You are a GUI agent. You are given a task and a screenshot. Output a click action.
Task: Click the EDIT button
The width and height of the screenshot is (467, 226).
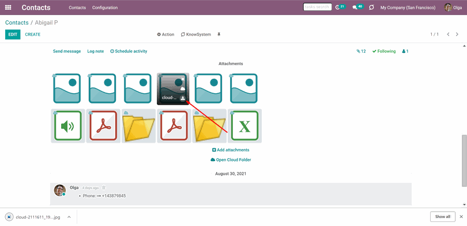(x=13, y=35)
